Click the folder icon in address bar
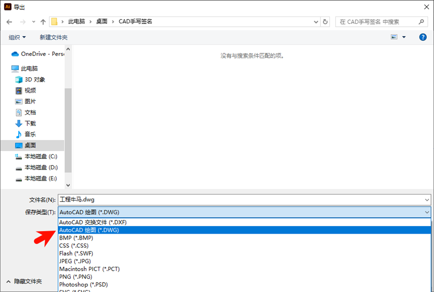Image resolution: width=434 pixels, height=292 pixels. tap(55, 22)
